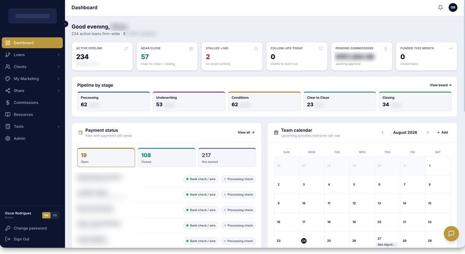Click View all in Payment status
Viewport: 465px width, 254px height.
pyautogui.click(x=246, y=133)
